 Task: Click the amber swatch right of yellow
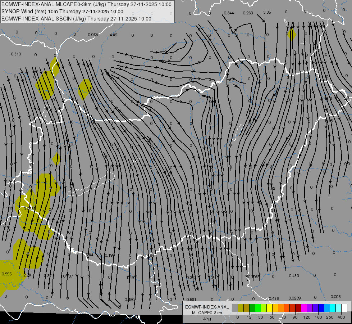[275, 308]
